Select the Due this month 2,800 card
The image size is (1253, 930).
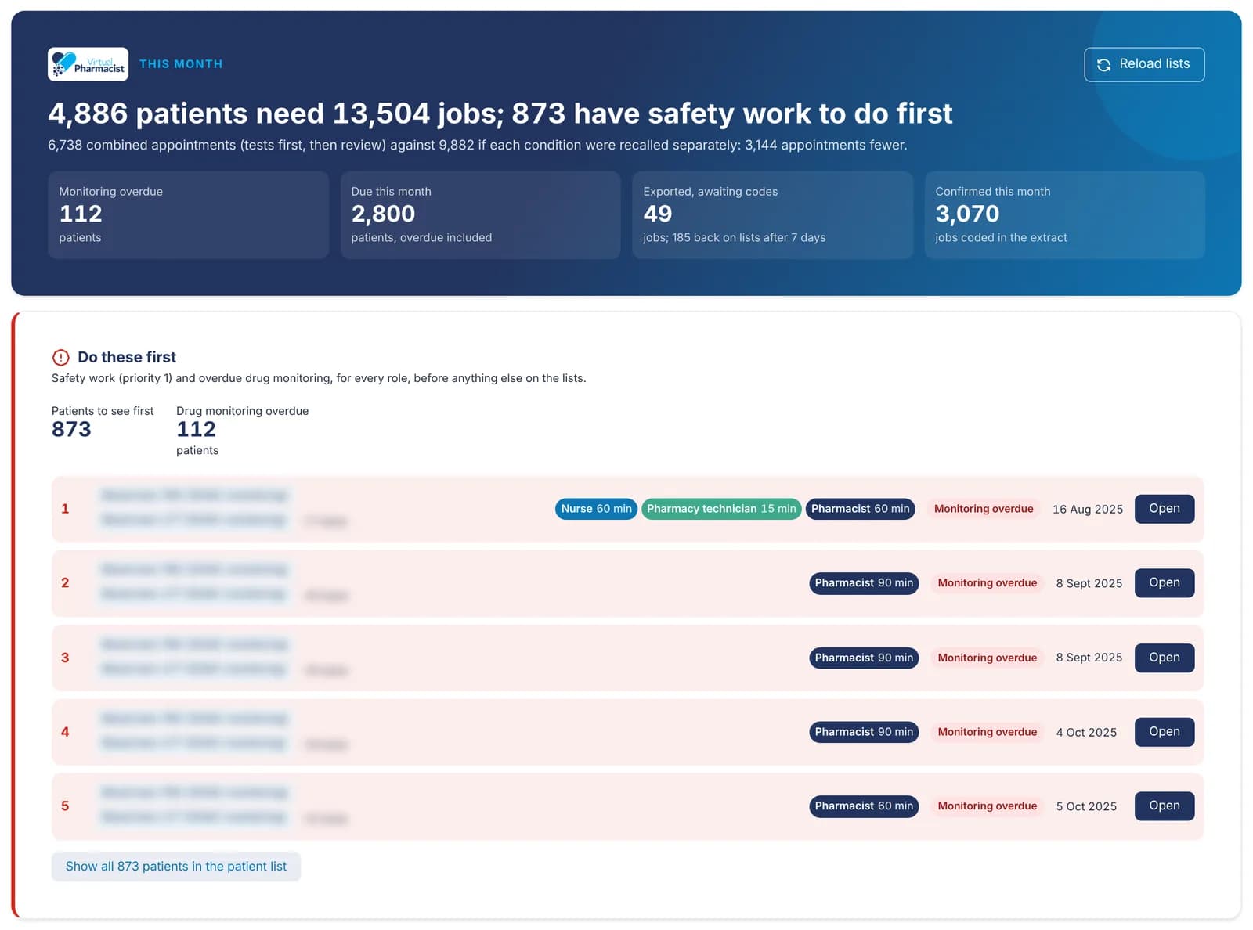[480, 215]
